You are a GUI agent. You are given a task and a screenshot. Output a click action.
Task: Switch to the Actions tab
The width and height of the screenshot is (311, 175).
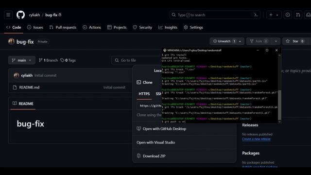92,27
